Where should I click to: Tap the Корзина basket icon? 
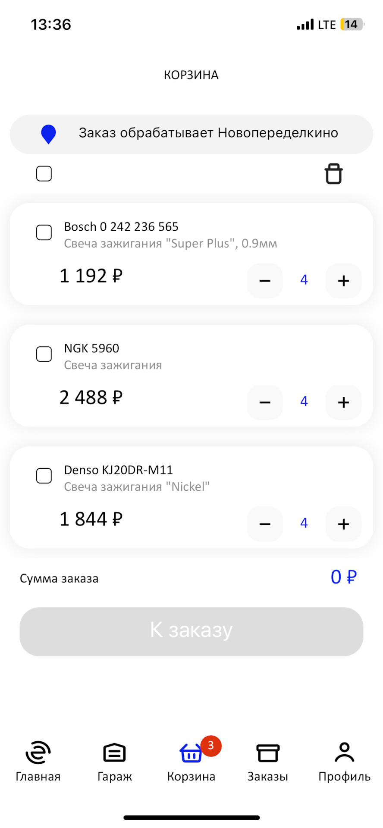click(191, 753)
